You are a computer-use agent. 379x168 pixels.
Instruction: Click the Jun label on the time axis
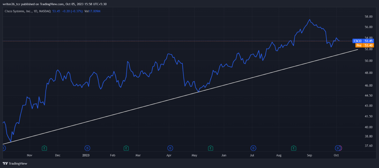point(224,155)
